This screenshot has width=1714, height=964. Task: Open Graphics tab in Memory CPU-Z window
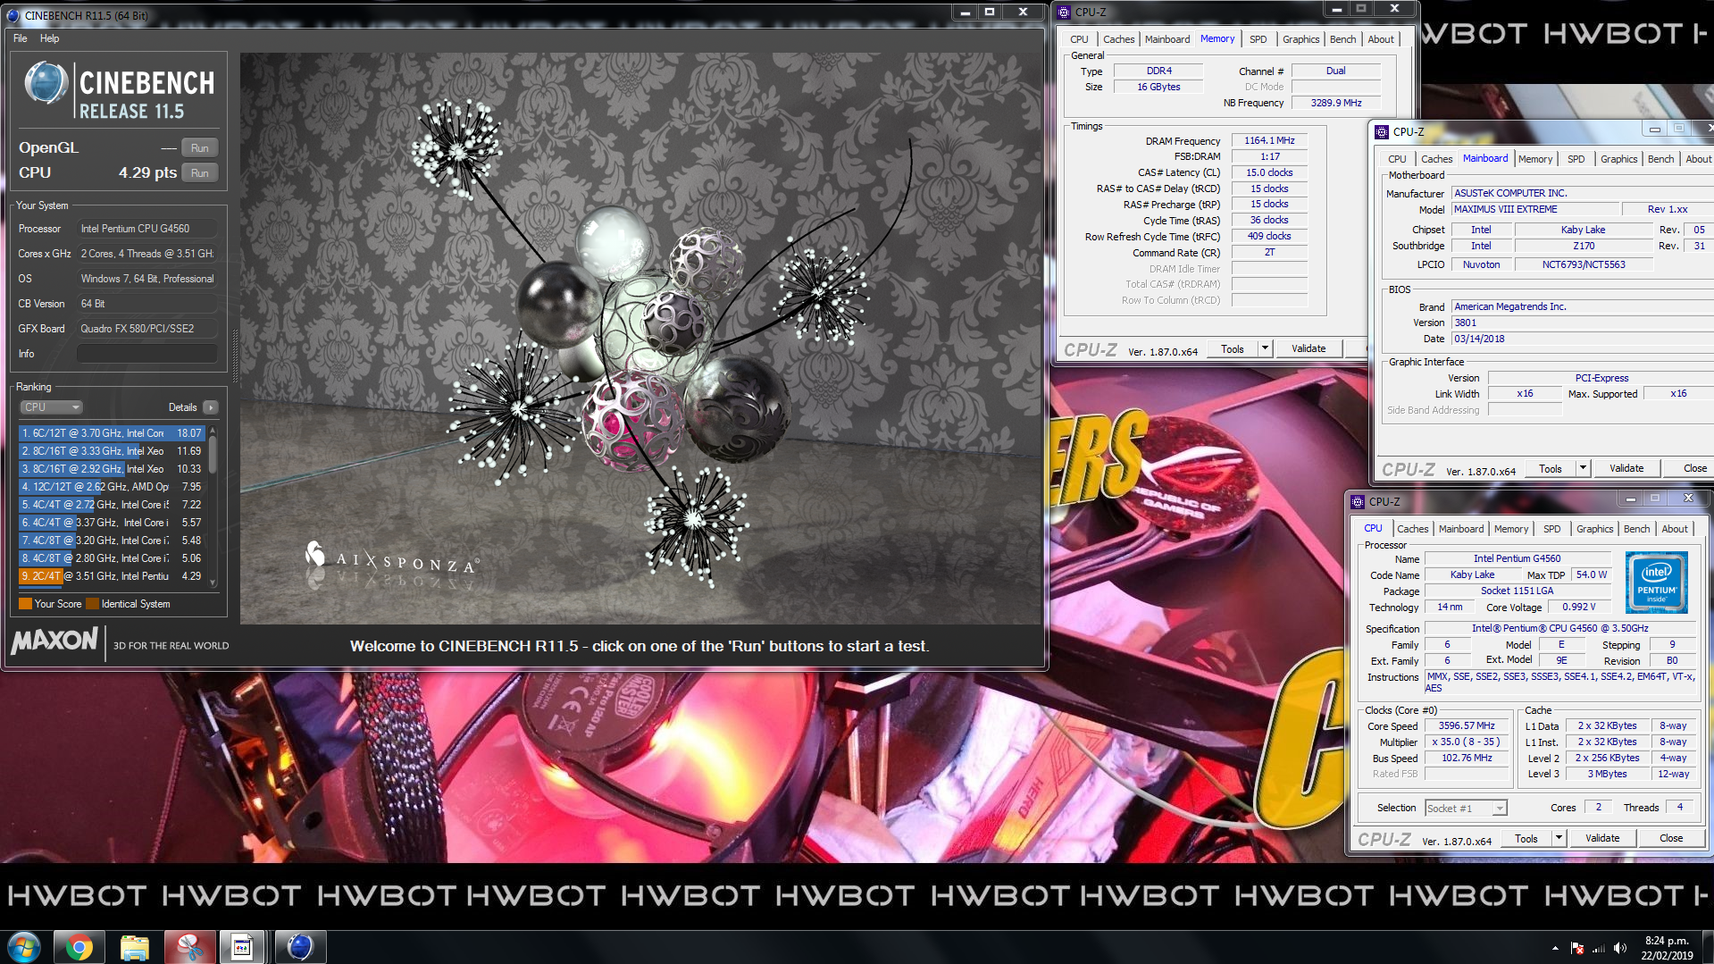(1300, 39)
